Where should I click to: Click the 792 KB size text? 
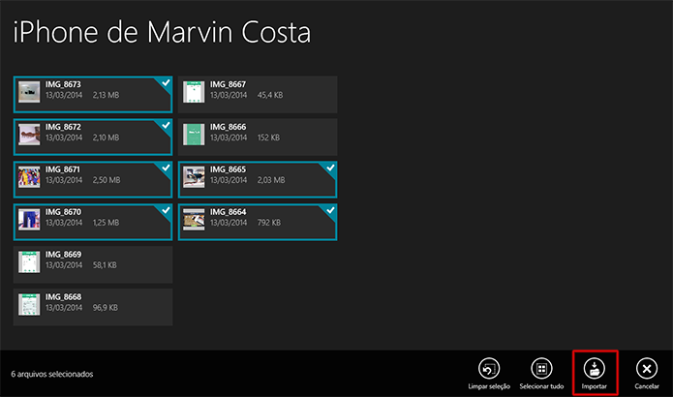pyautogui.click(x=268, y=223)
